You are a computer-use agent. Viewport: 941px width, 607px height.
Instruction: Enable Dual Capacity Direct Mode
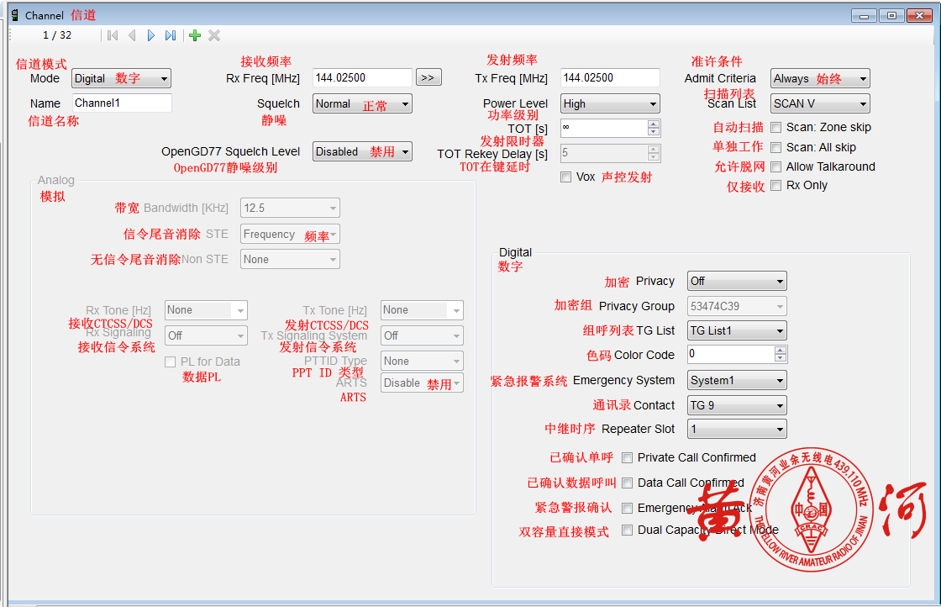[627, 530]
